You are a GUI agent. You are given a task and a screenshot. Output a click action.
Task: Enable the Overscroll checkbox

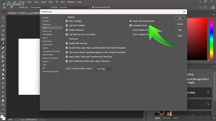[67, 39]
